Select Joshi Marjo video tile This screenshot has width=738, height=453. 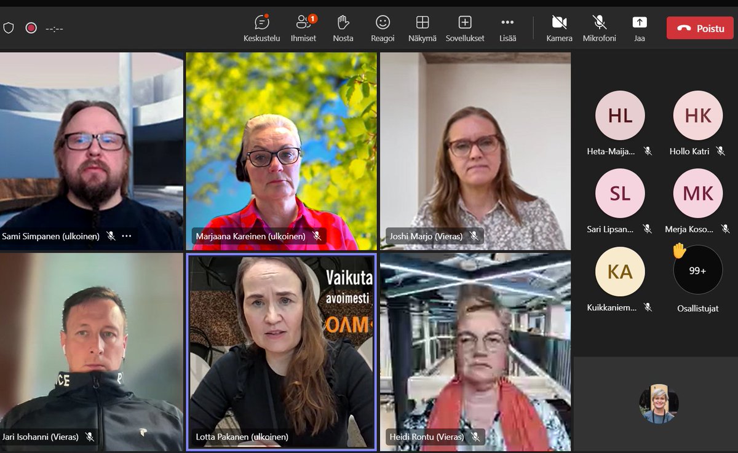(475, 151)
